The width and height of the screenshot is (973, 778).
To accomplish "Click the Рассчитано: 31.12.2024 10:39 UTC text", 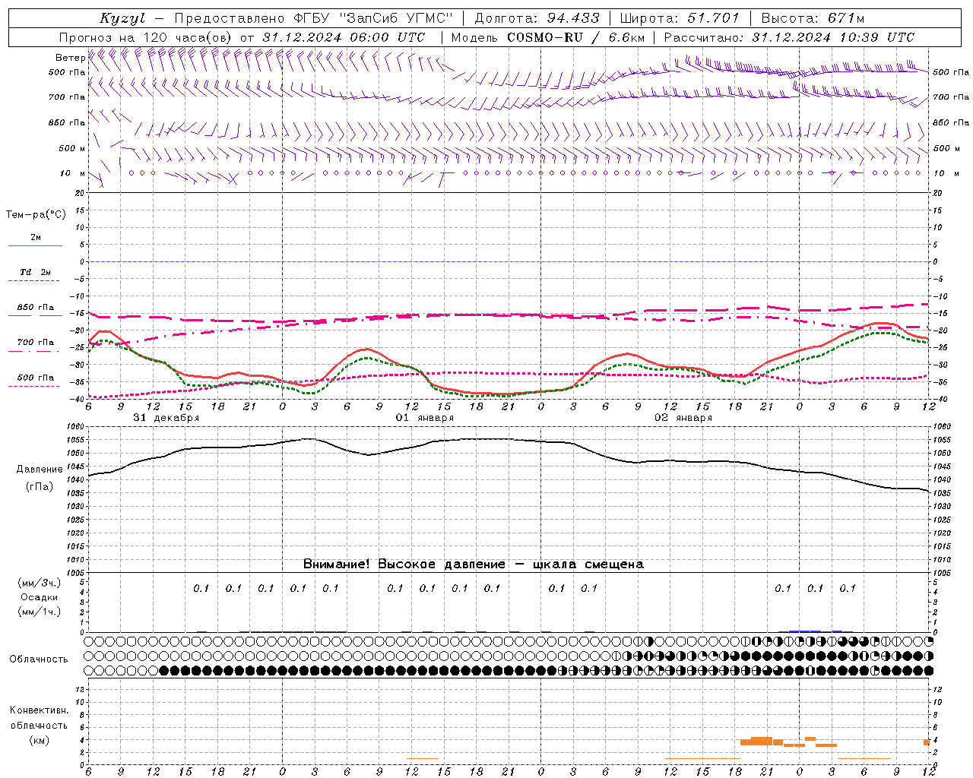I will click(789, 37).
